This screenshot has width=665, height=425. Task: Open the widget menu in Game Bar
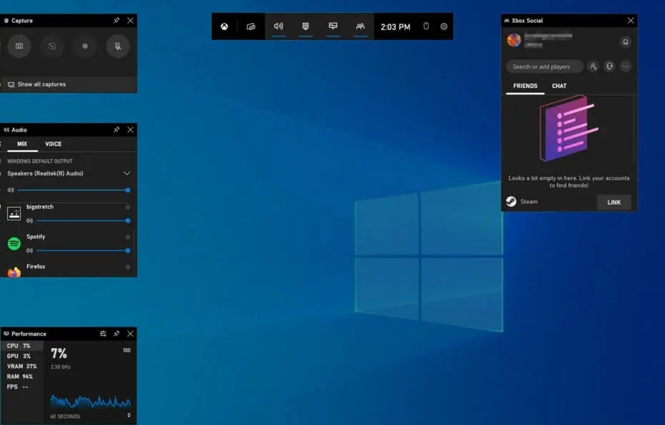[x=251, y=26]
